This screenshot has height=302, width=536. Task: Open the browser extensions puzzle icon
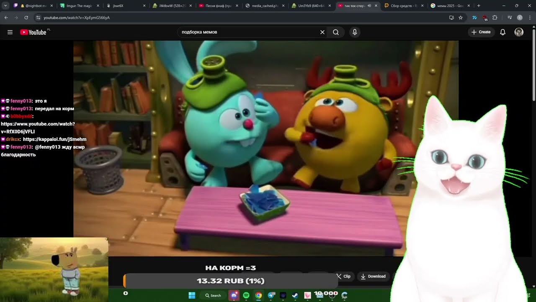click(495, 18)
